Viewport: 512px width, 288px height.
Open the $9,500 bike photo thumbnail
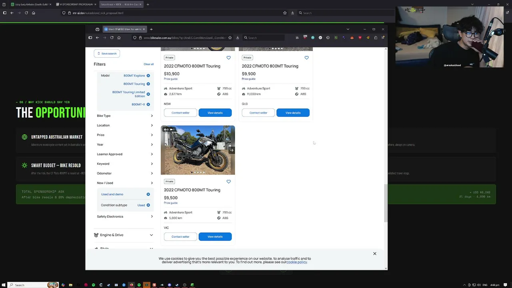pyautogui.click(x=198, y=150)
